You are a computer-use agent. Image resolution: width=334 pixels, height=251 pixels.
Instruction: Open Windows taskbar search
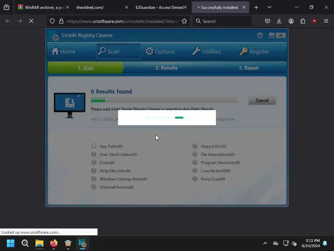coord(25,243)
